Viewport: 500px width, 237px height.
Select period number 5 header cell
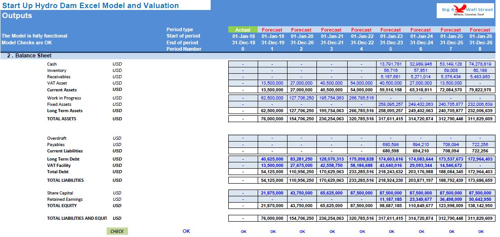(x=390, y=49)
